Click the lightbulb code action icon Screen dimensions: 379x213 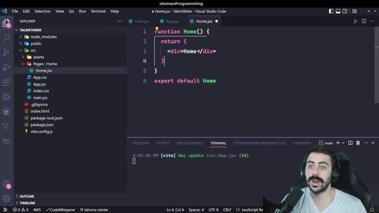[157, 29]
